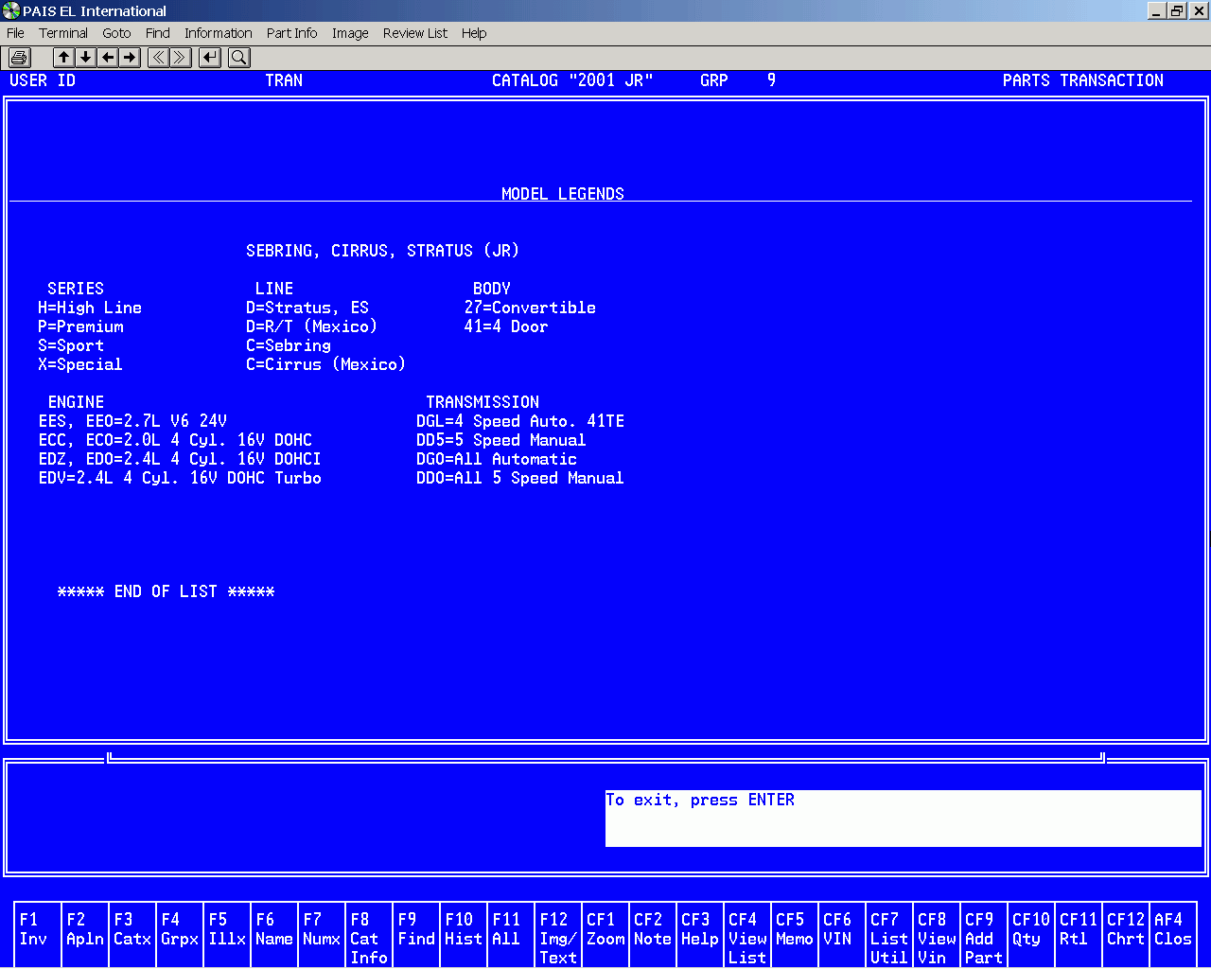Click the 'H=High Line' series entry

coord(90,308)
